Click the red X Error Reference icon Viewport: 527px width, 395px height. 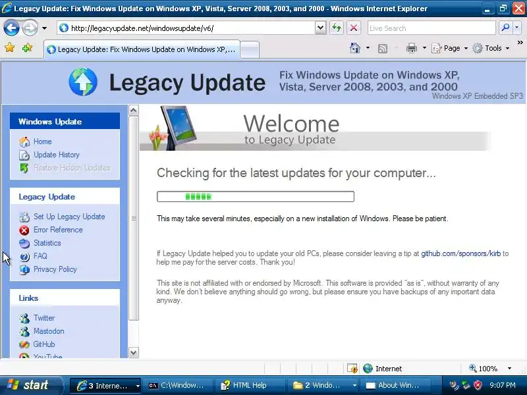point(24,230)
